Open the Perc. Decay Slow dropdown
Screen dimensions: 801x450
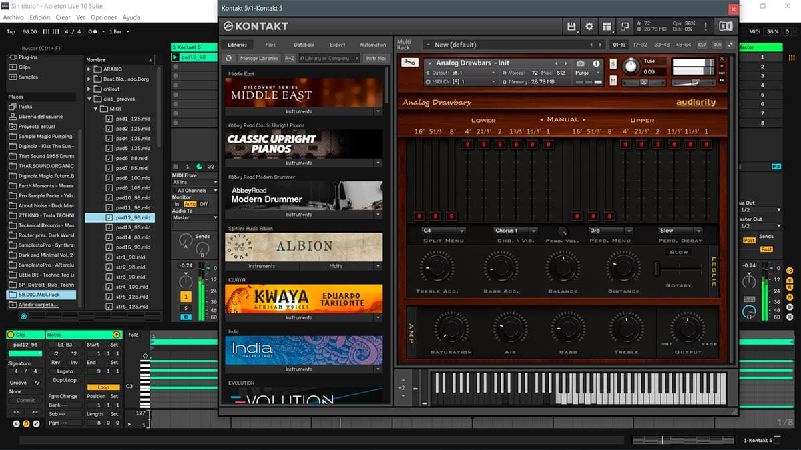[680, 231]
